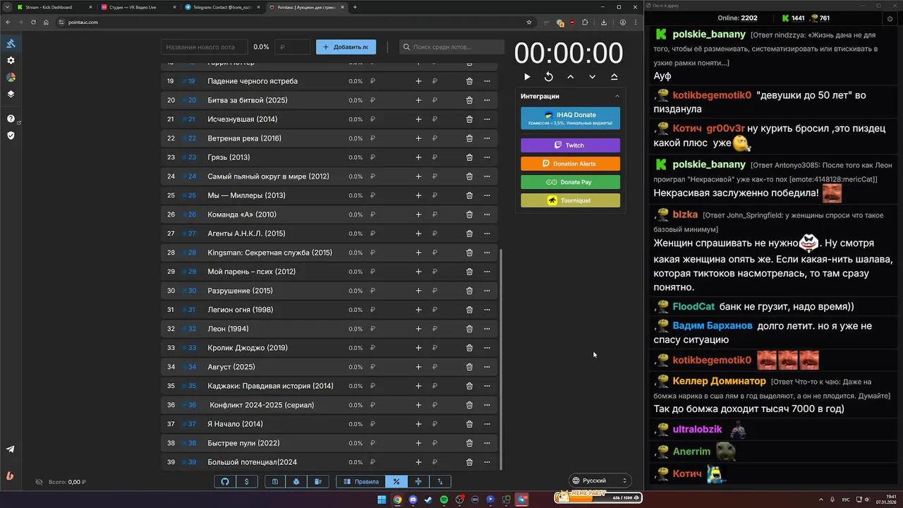Open the wheel icon in left sidebar

[x=11, y=77]
